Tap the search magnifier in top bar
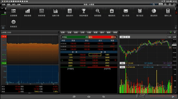This screenshot has height=99, width=178. click(154, 4)
